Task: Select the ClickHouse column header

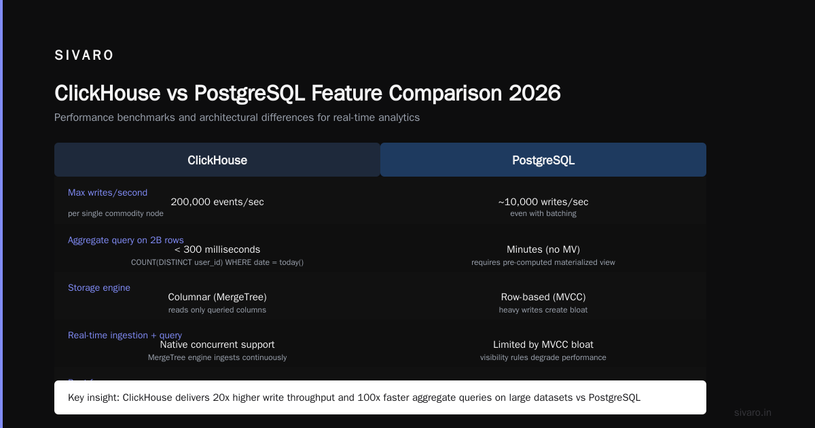Action: (x=217, y=160)
